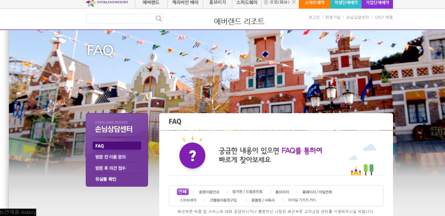
Task: Open the 스피드웨이 top menu
Action: point(247,3)
